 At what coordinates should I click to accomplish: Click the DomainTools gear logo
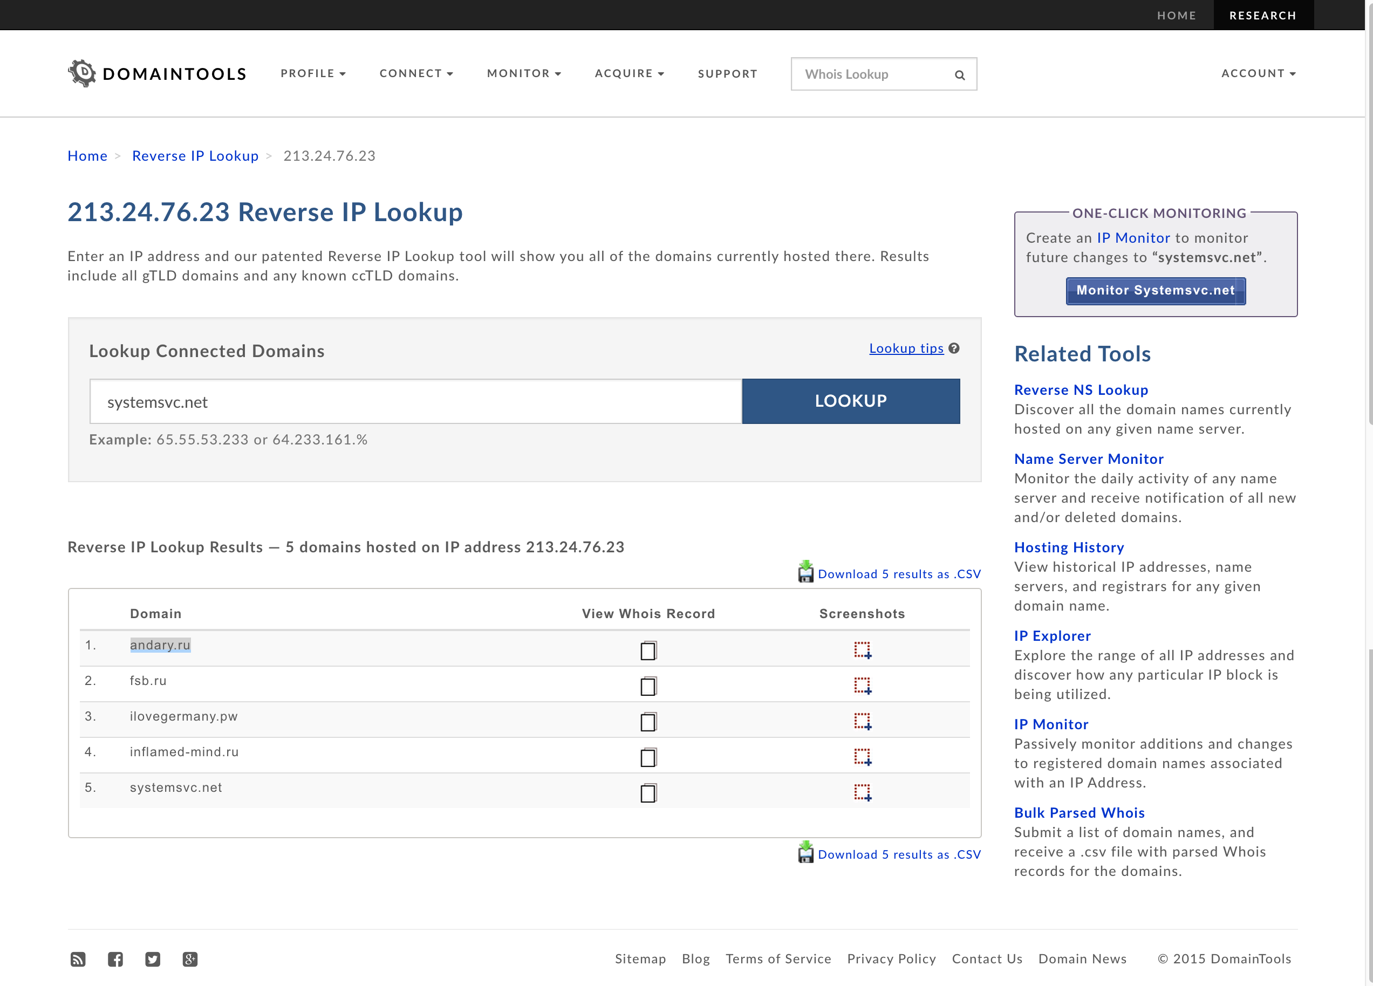click(83, 73)
